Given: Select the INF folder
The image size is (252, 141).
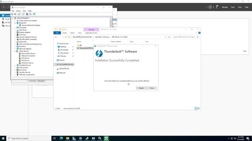Looking at the screenshot, I should [80, 45].
